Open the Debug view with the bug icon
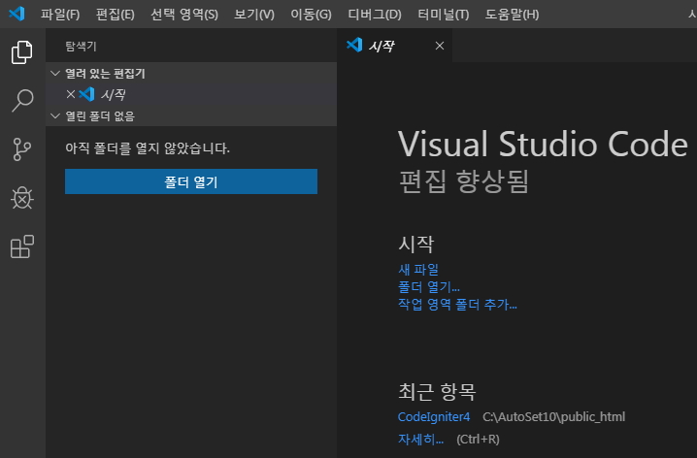697x458 pixels. [x=21, y=198]
